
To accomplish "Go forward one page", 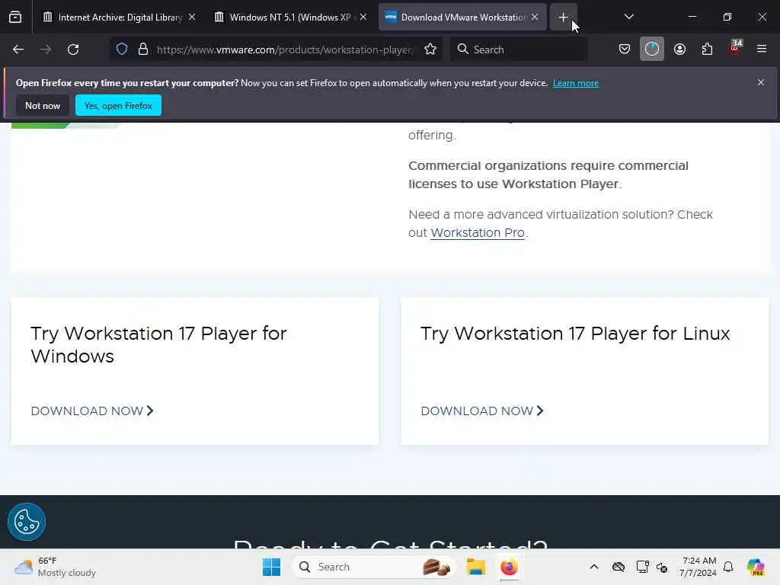I will (x=45, y=50).
